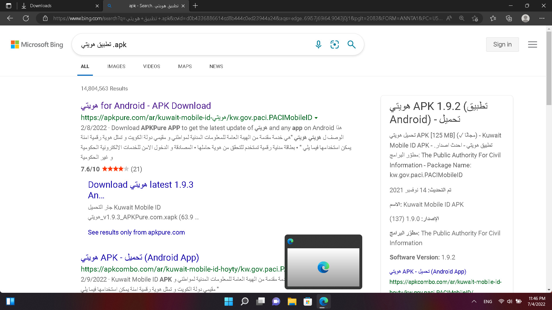
Task: Open visual search camera icon
Action: pyautogui.click(x=335, y=44)
